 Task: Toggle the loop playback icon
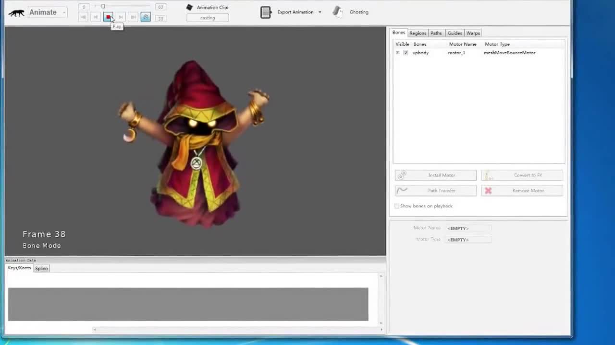pyautogui.click(x=146, y=17)
